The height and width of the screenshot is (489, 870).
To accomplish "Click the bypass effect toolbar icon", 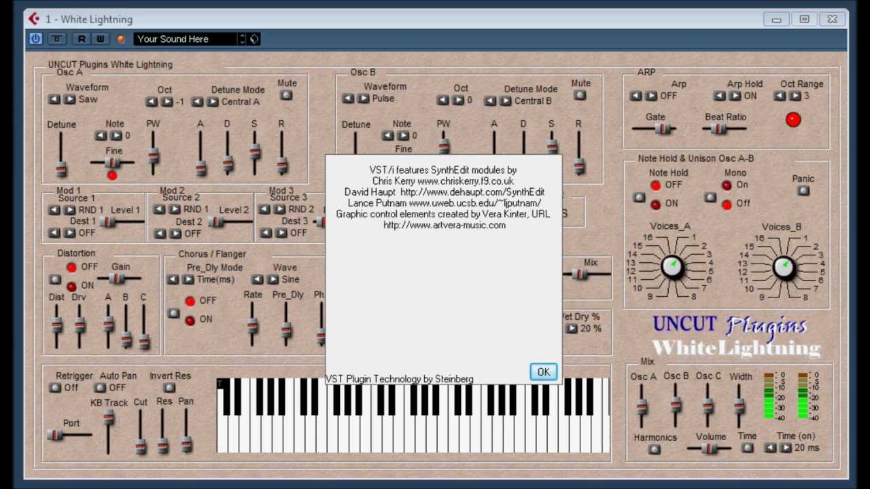I will click(x=58, y=39).
